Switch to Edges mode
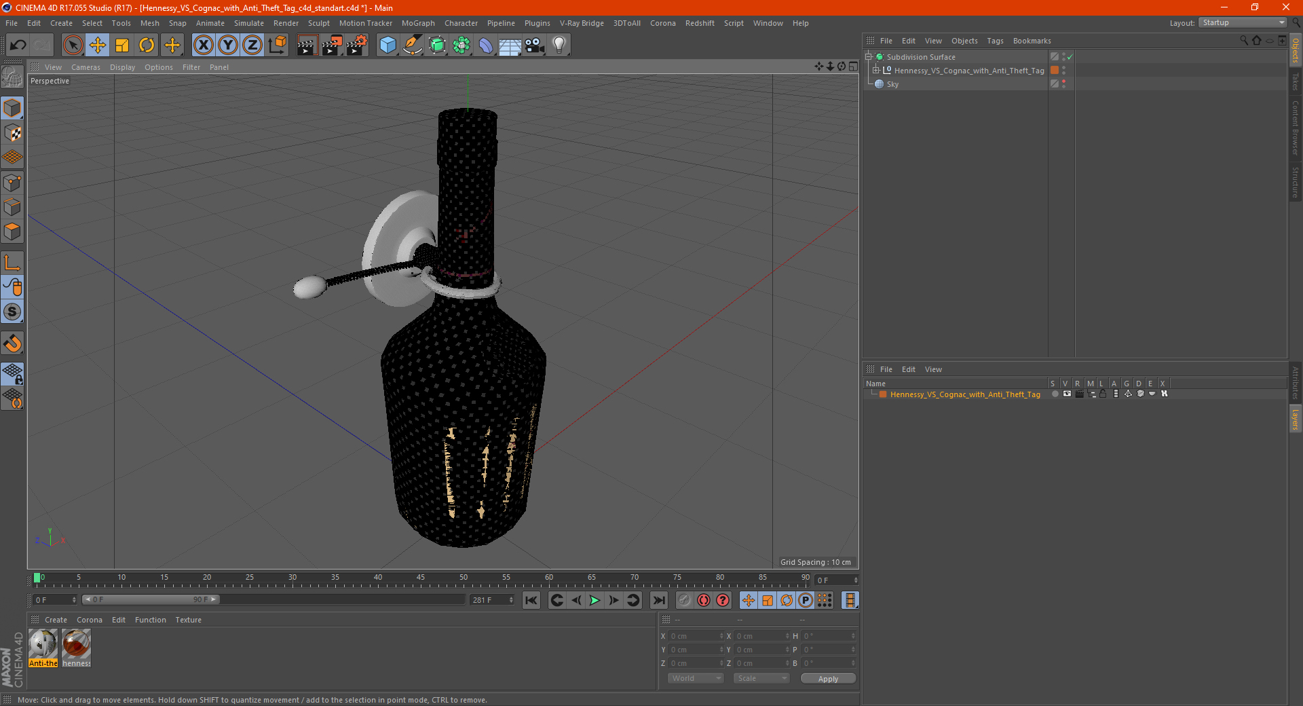The image size is (1303, 706). [x=12, y=207]
